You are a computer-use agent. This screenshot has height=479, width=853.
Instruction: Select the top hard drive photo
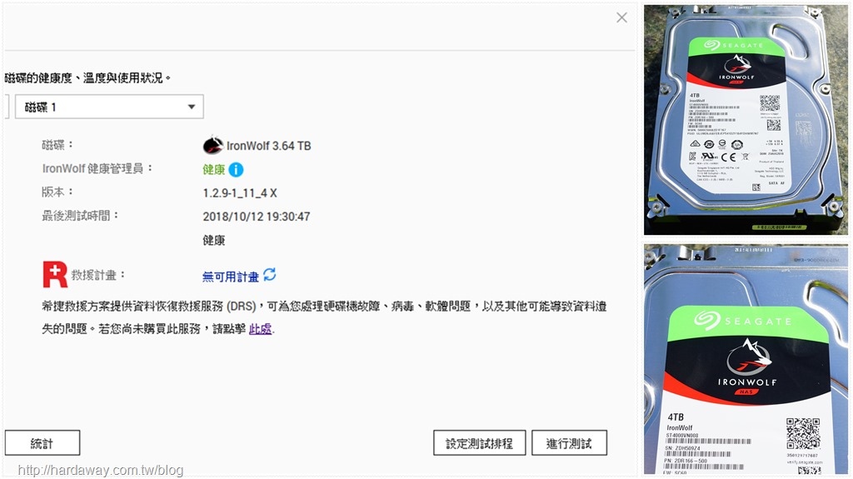[x=746, y=120]
